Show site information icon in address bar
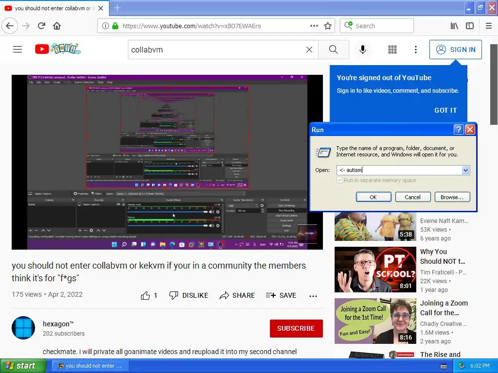 pyautogui.click(x=106, y=26)
